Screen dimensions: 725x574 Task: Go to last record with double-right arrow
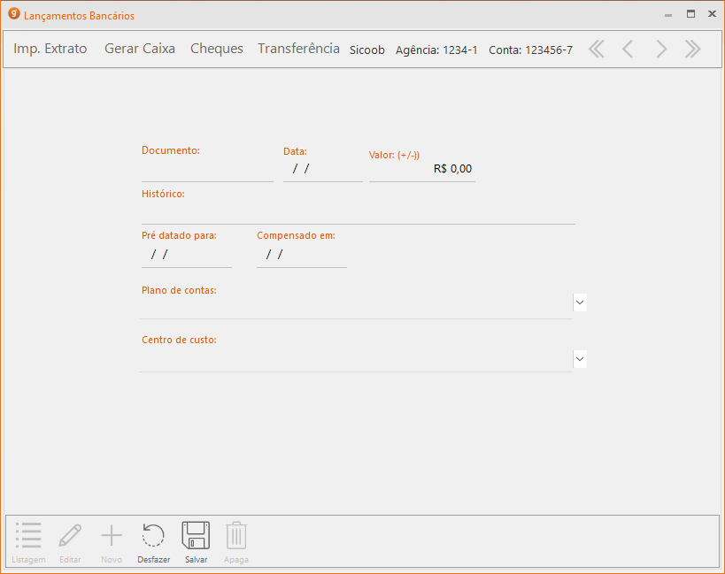[692, 49]
